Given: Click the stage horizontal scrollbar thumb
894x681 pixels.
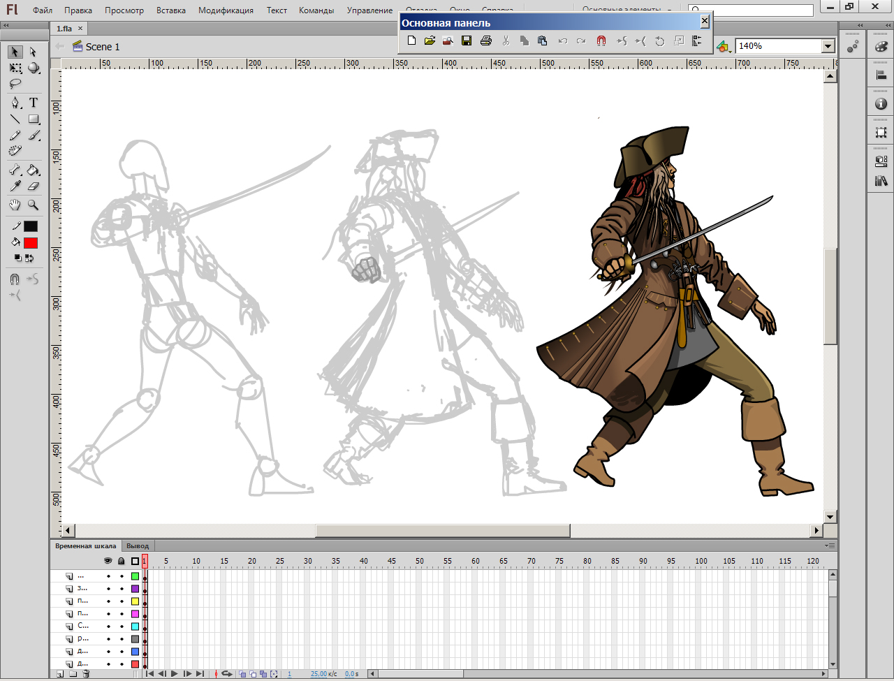Looking at the screenshot, I should [x=443, y=531].
